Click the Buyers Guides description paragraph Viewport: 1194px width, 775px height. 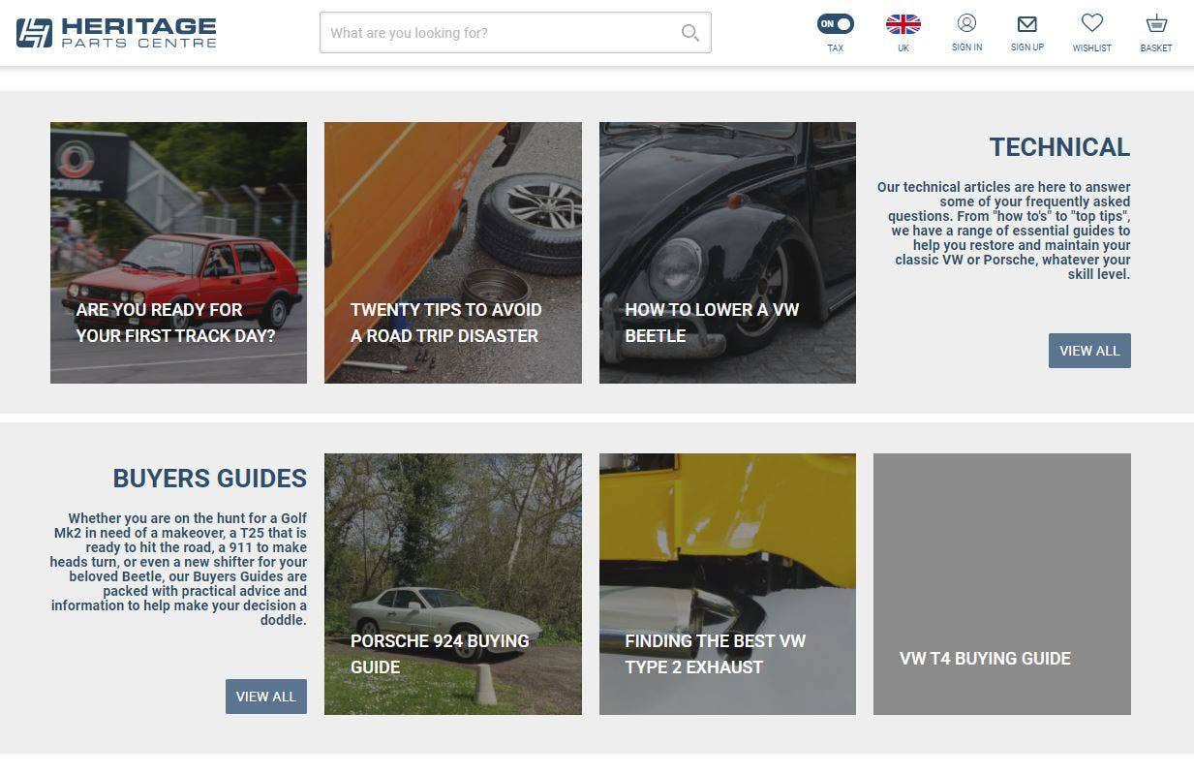(179, 569)
